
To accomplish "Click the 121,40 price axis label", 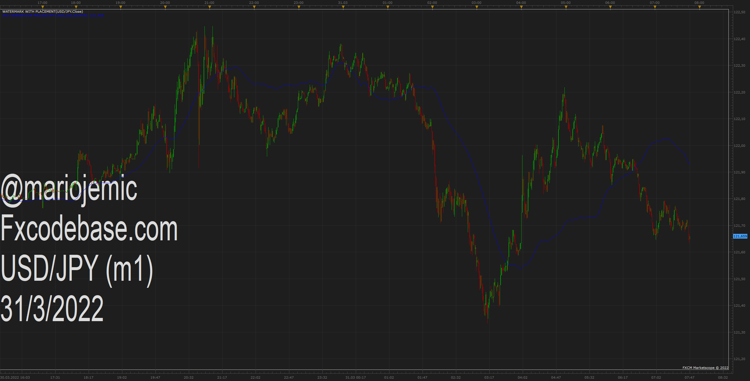I will [x=739, y=306].
